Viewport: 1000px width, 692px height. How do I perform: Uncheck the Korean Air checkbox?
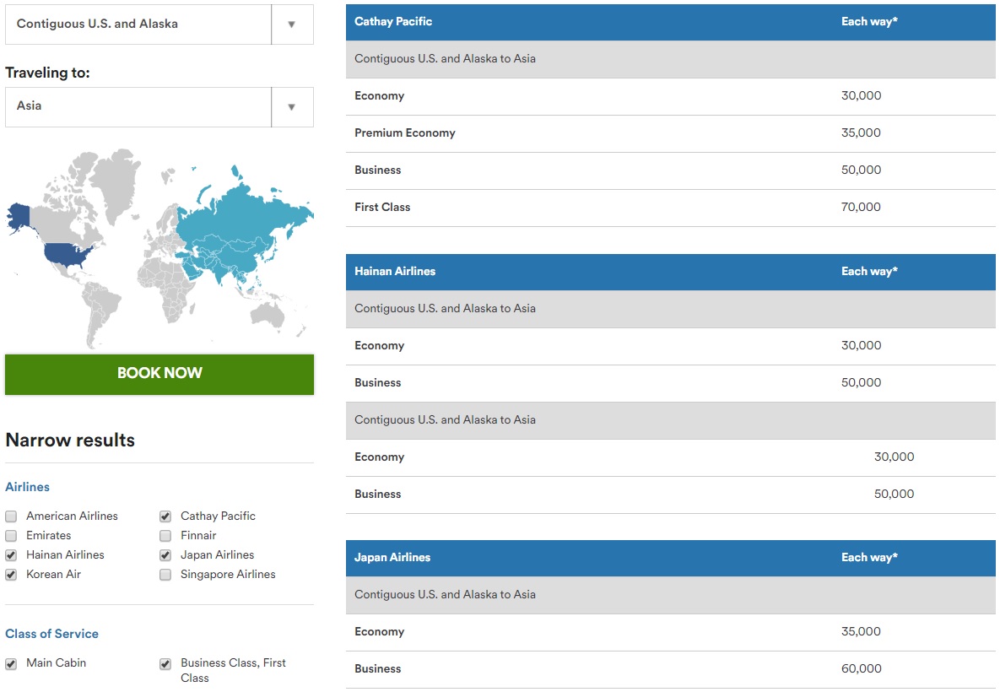11,575
